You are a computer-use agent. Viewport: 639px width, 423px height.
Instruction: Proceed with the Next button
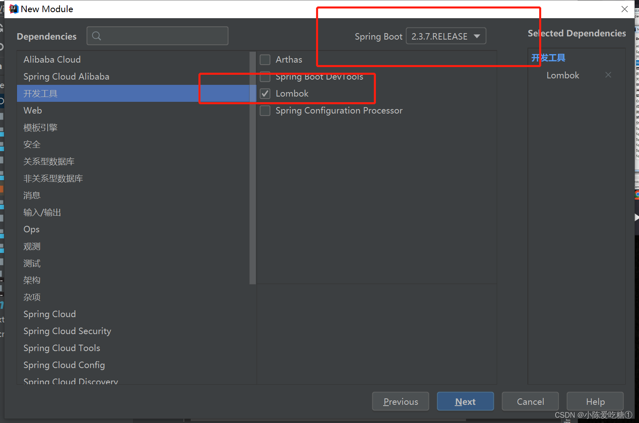(x=465, y=402)
